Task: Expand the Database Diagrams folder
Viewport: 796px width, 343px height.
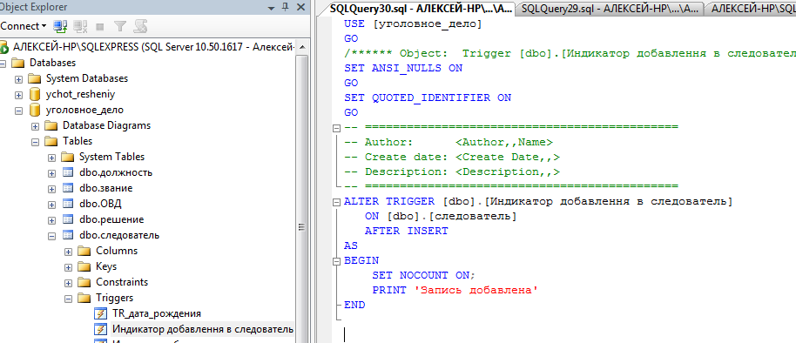Action: click(x=36, y=126)
